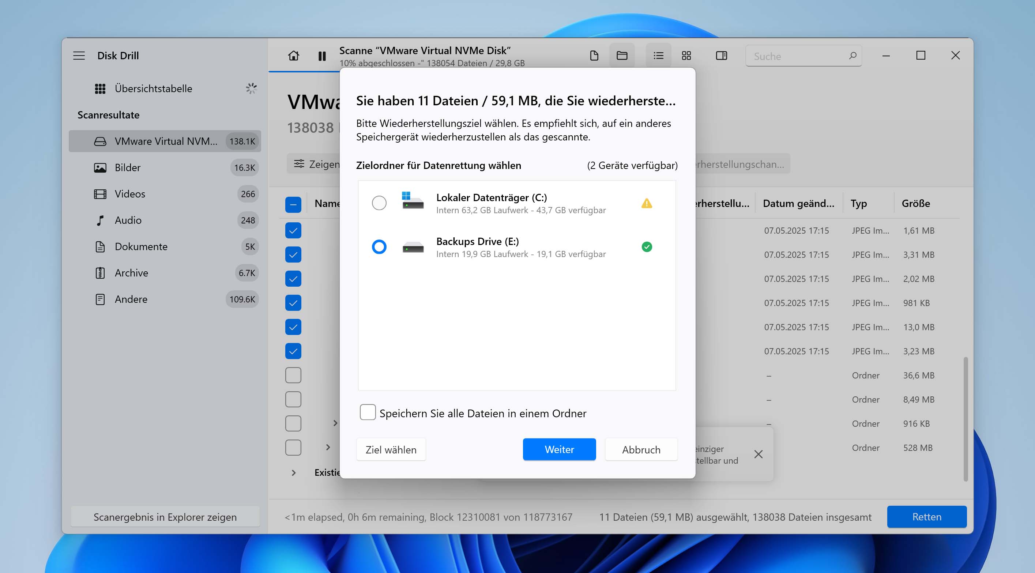The width and height of the screenshot is (1035, 573).
Task: Click the Backups Drive disk icon
Action: click(413, 247)
